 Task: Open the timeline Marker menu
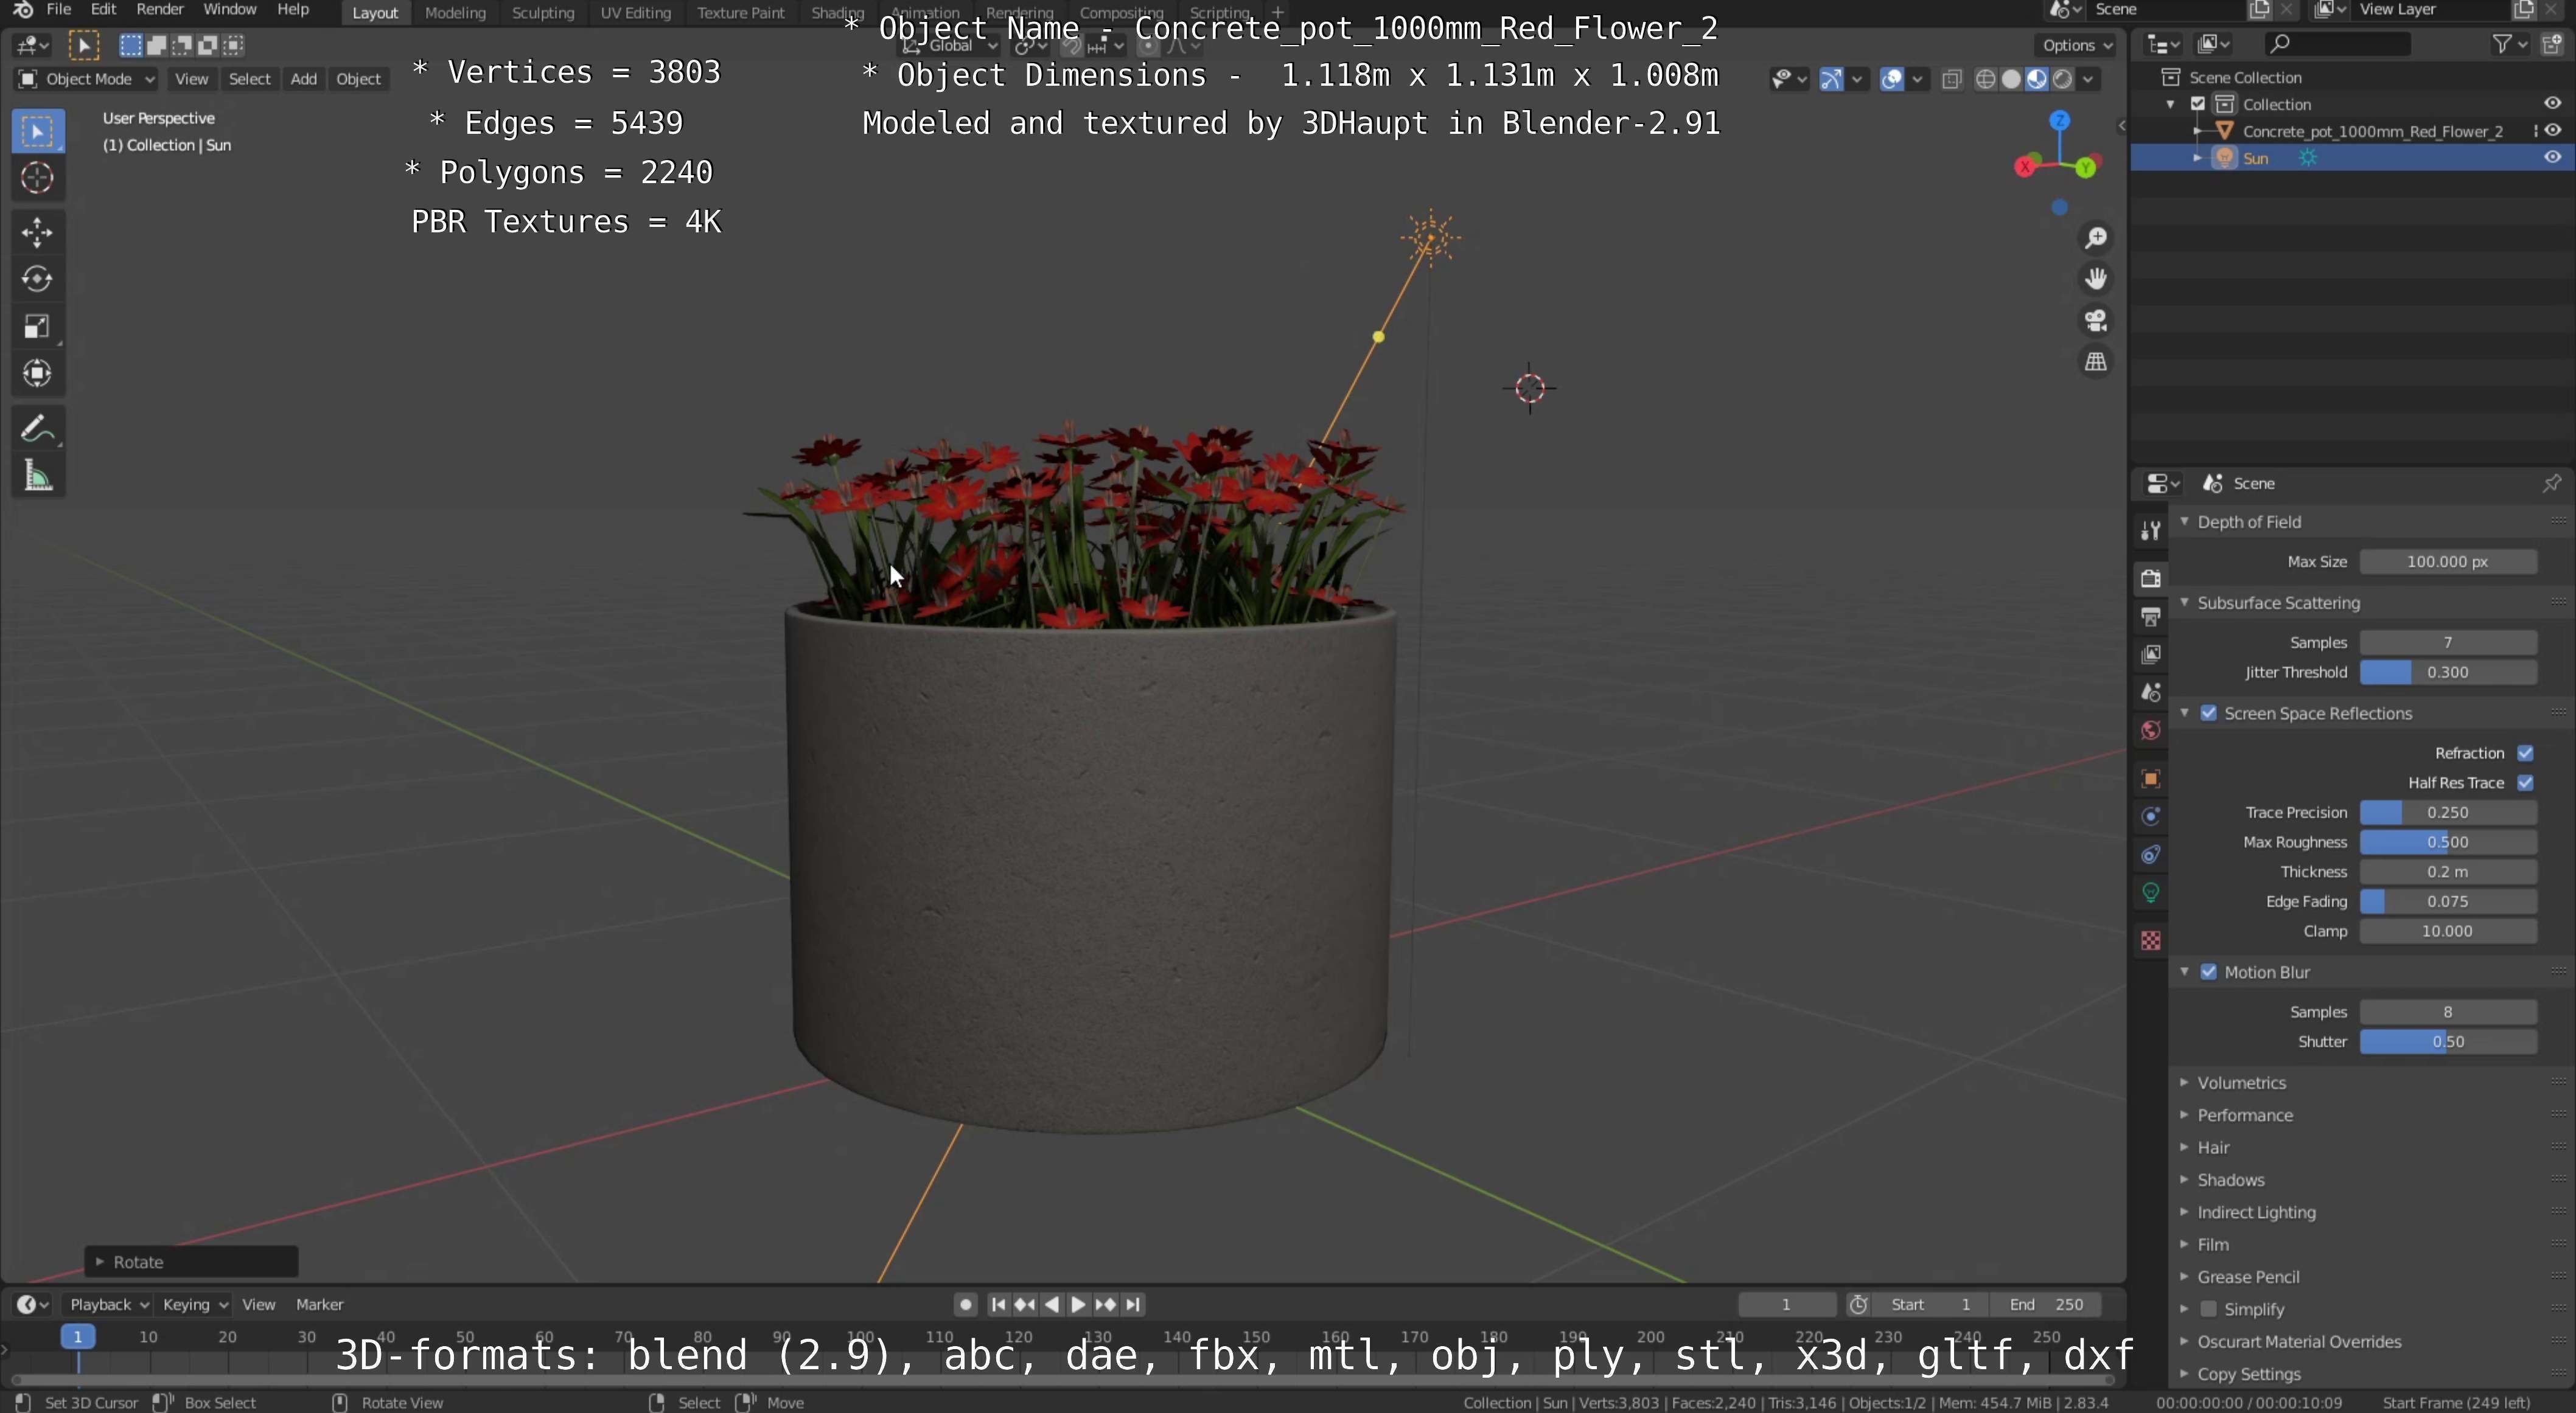(320, 1305)
